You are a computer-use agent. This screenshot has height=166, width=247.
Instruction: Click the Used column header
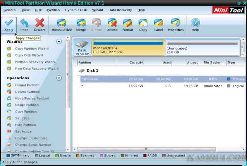click(158, 62)
